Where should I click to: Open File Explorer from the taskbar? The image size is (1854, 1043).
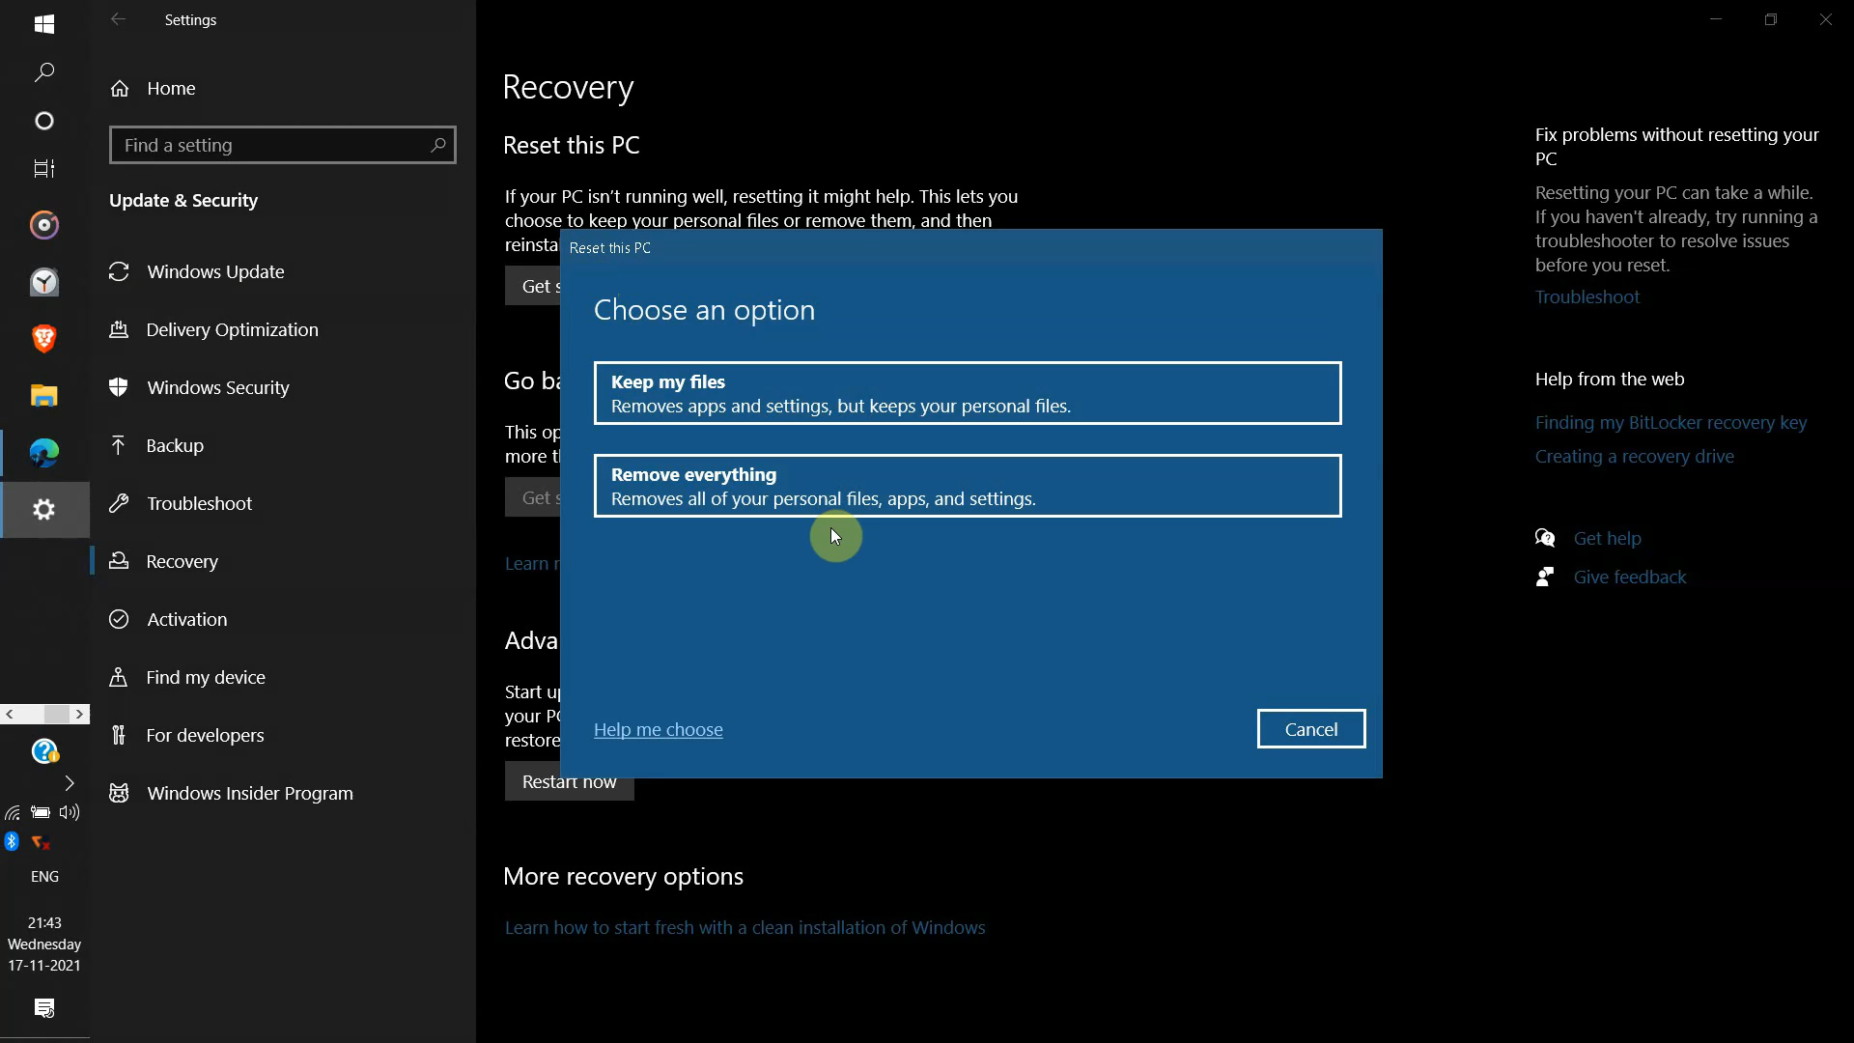(44, 395)
